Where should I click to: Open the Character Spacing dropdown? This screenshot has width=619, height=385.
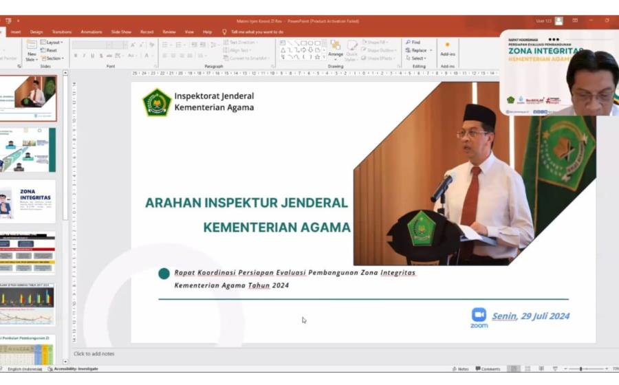118,56
